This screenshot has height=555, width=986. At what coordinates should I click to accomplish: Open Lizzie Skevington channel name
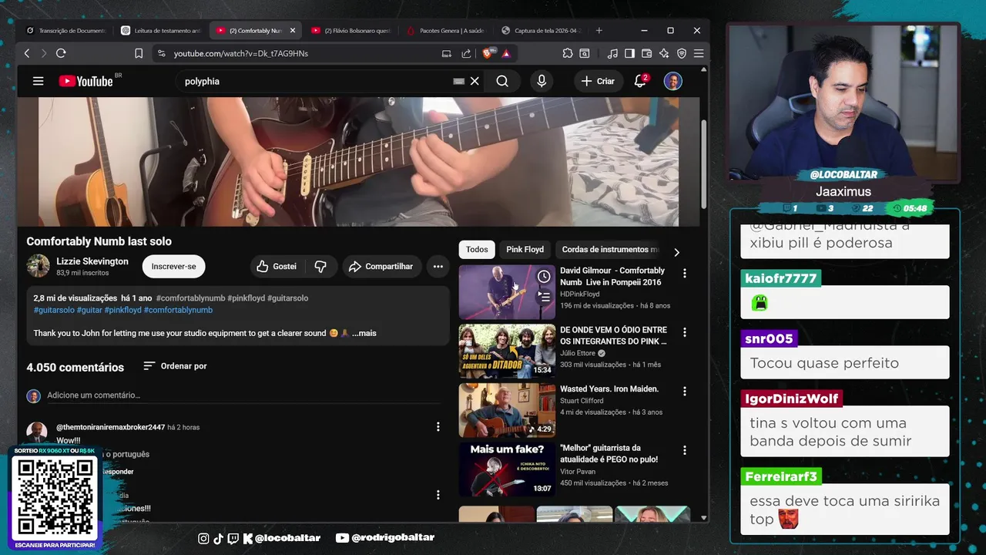[x=92, y=261]
